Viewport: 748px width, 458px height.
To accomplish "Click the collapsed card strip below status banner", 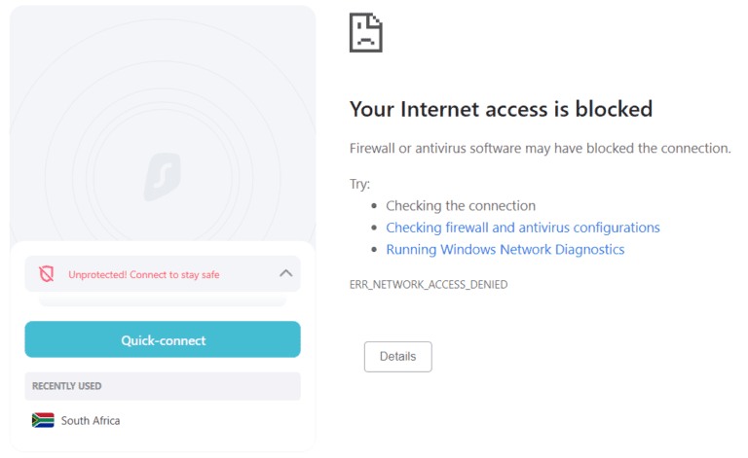I will (x=163, y=300).
